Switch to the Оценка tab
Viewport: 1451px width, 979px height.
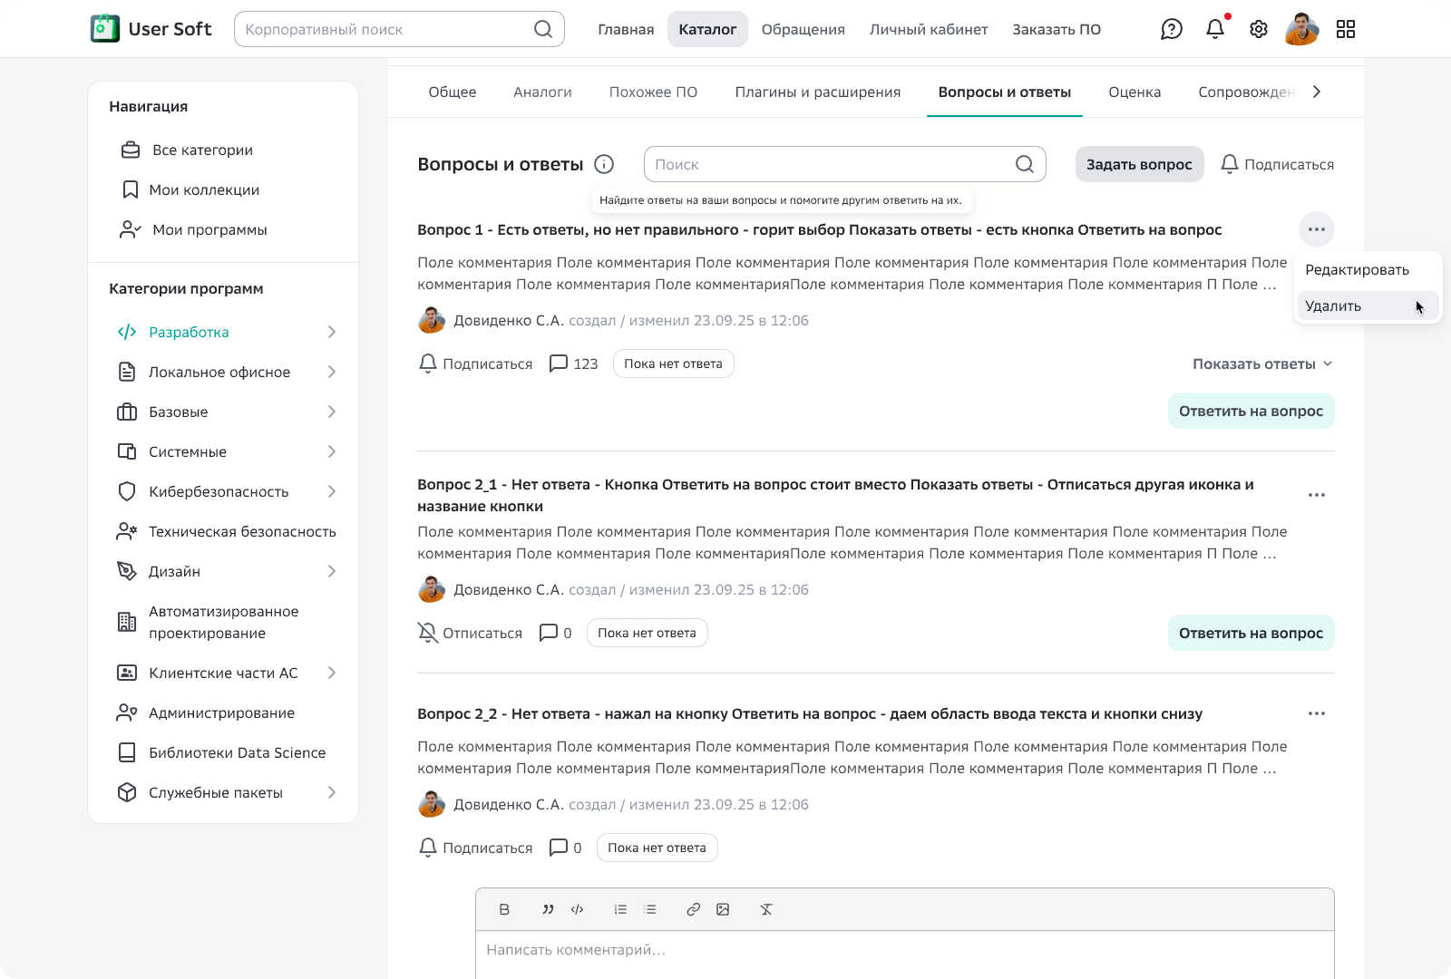coord(1134,92)
